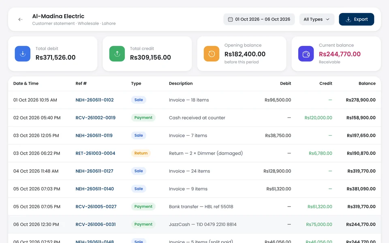
Task: Click the calendar icon in date range
Action: (x=230, y=19)
